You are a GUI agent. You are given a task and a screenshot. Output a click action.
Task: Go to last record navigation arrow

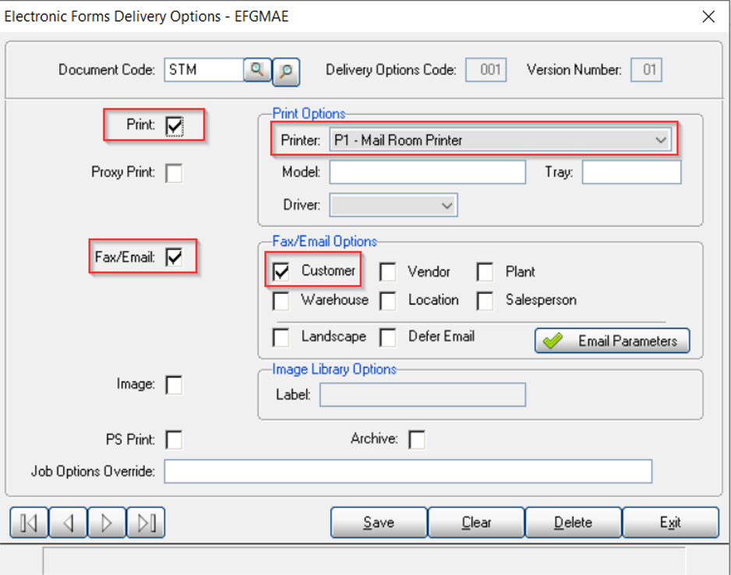tap(146, 522)
